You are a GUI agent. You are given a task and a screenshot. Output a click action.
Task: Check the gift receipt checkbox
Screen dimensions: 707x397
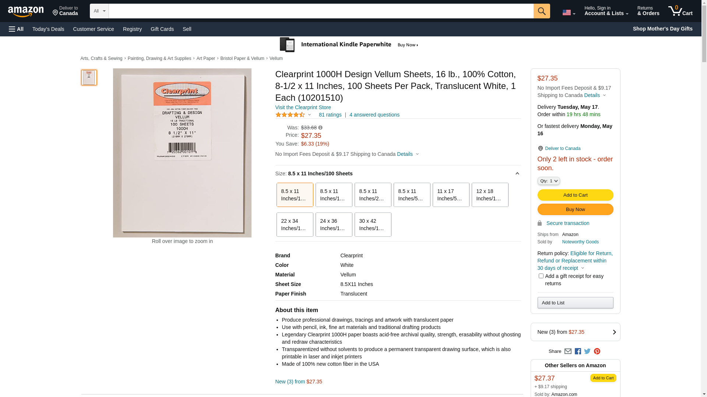(541, 276)
